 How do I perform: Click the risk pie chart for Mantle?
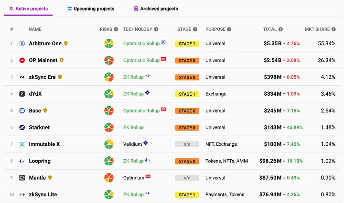109,178
